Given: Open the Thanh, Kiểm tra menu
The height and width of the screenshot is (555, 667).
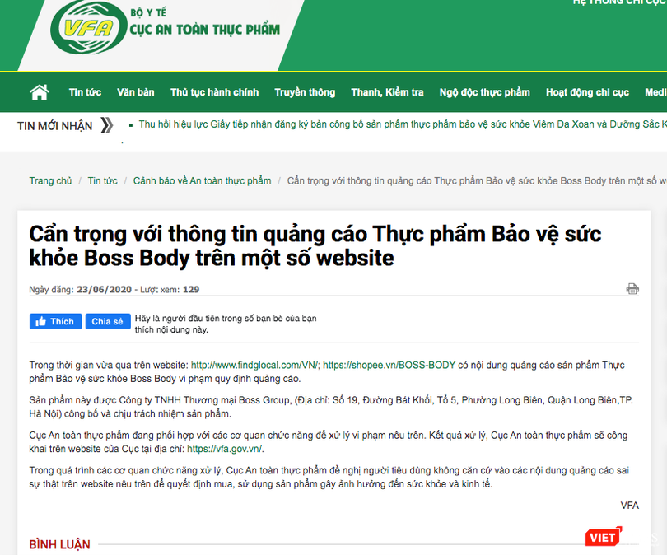Looking at the screenshot, I should coord(387,92).
